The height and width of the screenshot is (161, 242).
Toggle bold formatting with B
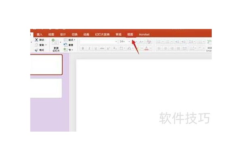(83, 49)
